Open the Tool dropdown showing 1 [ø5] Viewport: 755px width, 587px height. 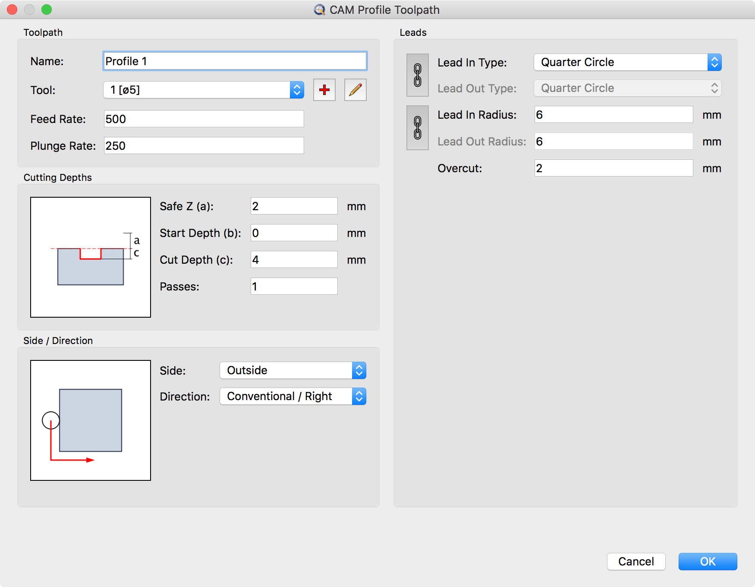204,90
